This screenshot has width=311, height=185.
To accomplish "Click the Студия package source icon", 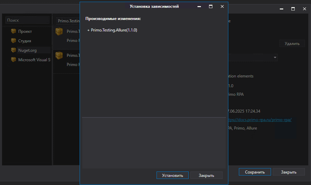I will click(14, 41).
